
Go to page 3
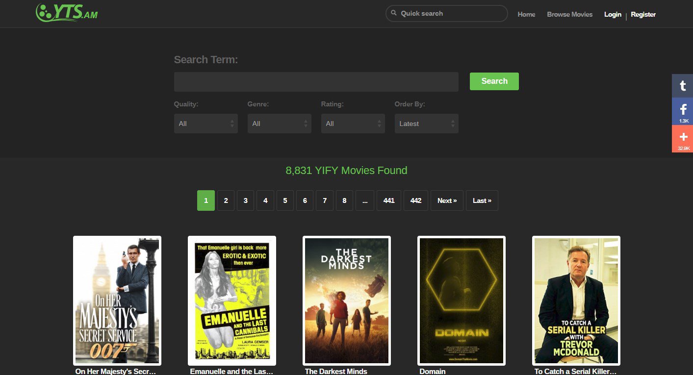[x=245, y=200]
